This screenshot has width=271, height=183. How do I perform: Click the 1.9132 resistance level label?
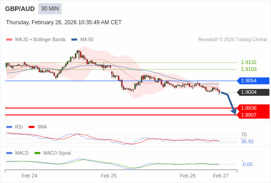point(248,62)
